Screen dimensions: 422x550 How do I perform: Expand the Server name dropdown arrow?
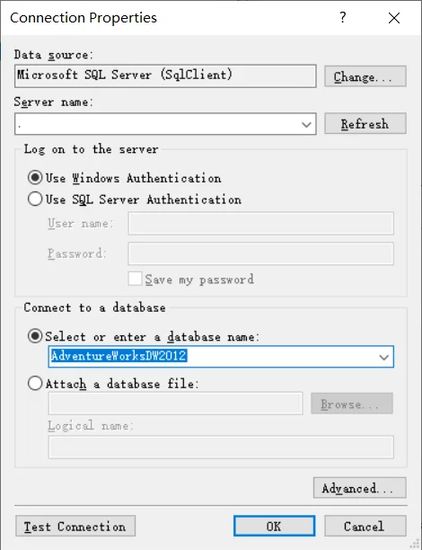point(306,124)
